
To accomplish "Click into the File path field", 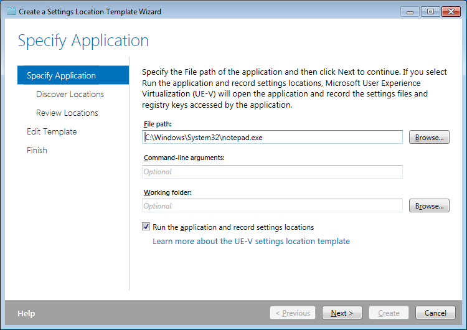I will (272, 138).
